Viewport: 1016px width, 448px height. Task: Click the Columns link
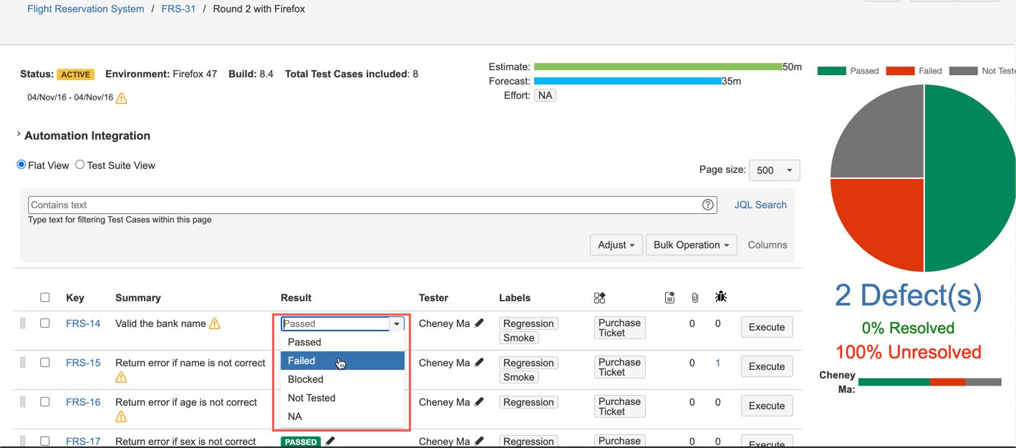click(768, 245)
